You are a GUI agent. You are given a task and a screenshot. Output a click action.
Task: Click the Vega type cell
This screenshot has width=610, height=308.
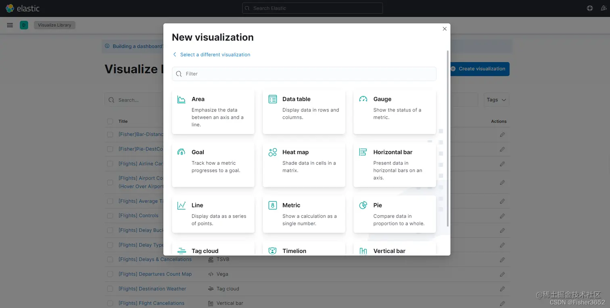pos(218,274)
